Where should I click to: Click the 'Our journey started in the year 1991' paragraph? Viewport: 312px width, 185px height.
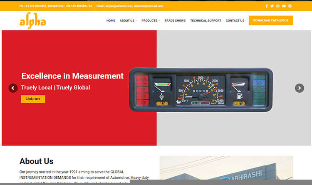[x=84, y=177]
